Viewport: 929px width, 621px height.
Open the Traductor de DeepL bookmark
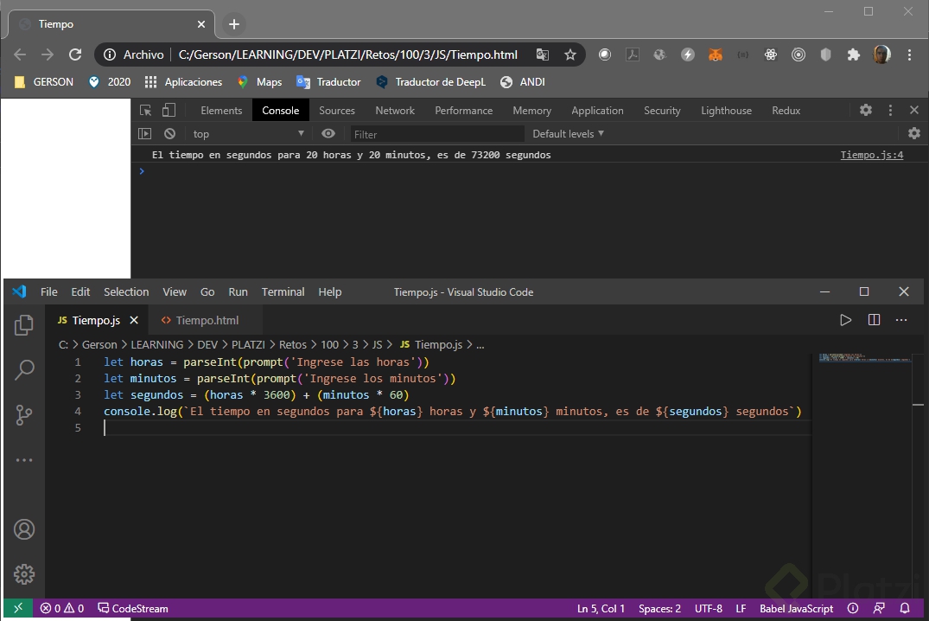[x=430, y=82]
